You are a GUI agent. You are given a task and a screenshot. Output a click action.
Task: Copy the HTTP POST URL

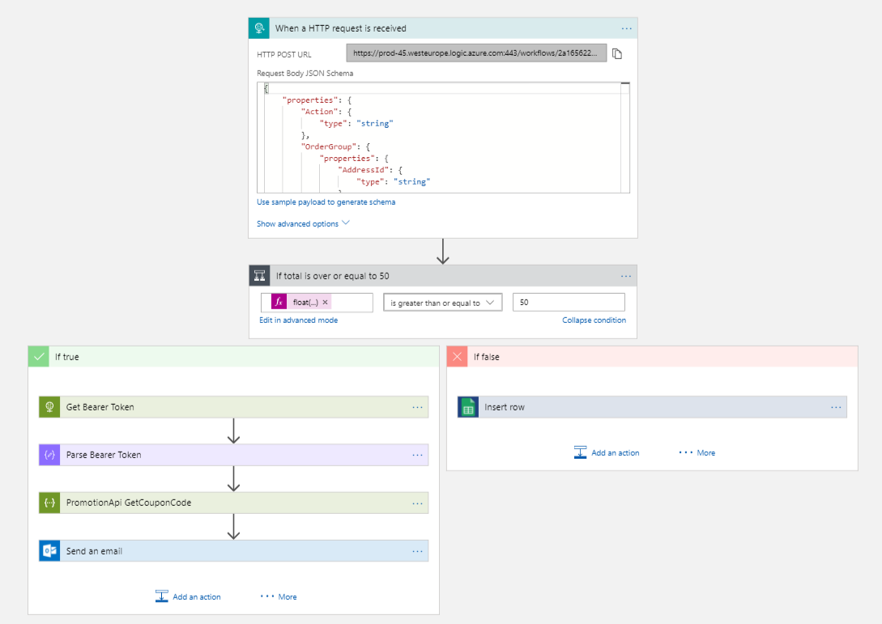click(617, 53)
